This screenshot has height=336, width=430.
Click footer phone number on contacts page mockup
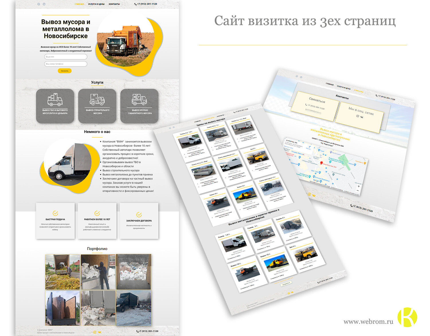[362, 208]
